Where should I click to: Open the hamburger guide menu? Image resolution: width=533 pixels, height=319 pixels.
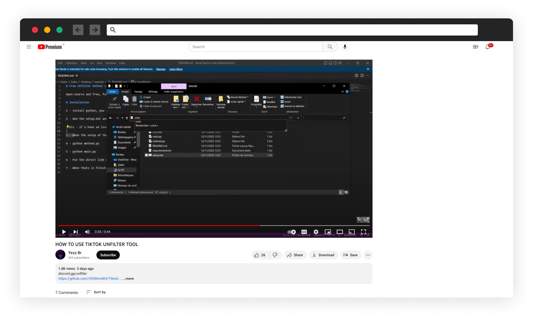29,47
